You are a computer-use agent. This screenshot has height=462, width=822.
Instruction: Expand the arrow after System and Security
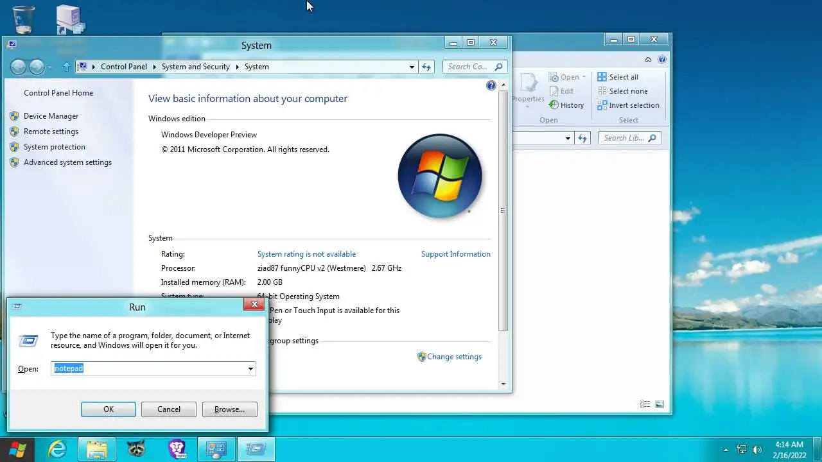click(x=237, y=67)
